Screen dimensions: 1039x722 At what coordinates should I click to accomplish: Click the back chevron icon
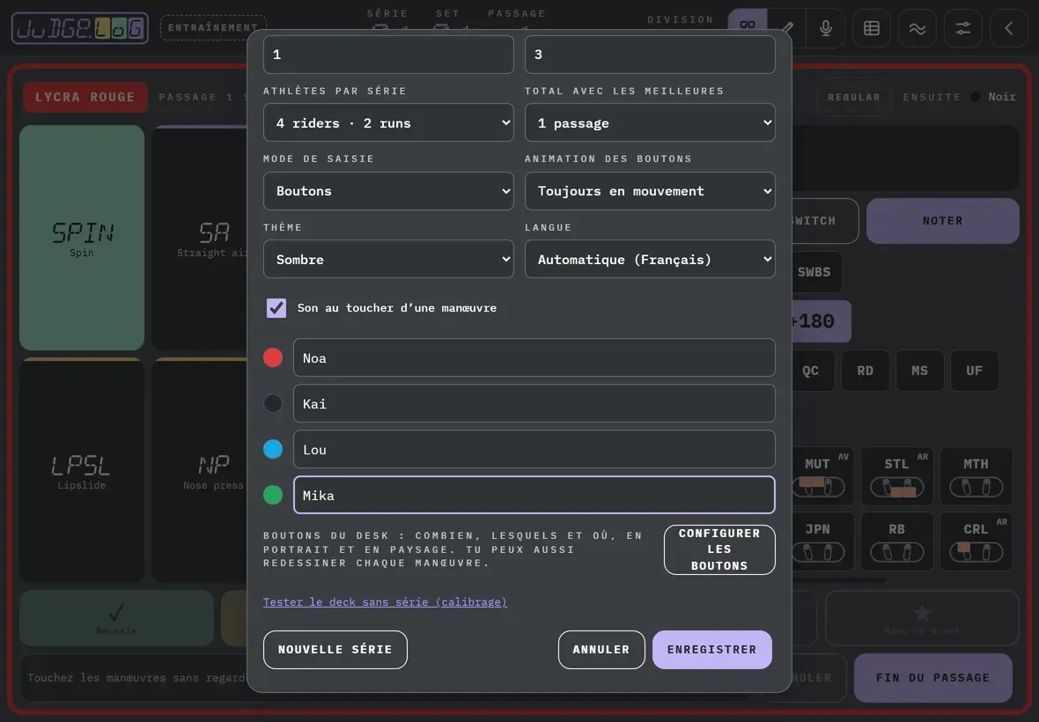pyautogui.click(x=1008, y=28)
